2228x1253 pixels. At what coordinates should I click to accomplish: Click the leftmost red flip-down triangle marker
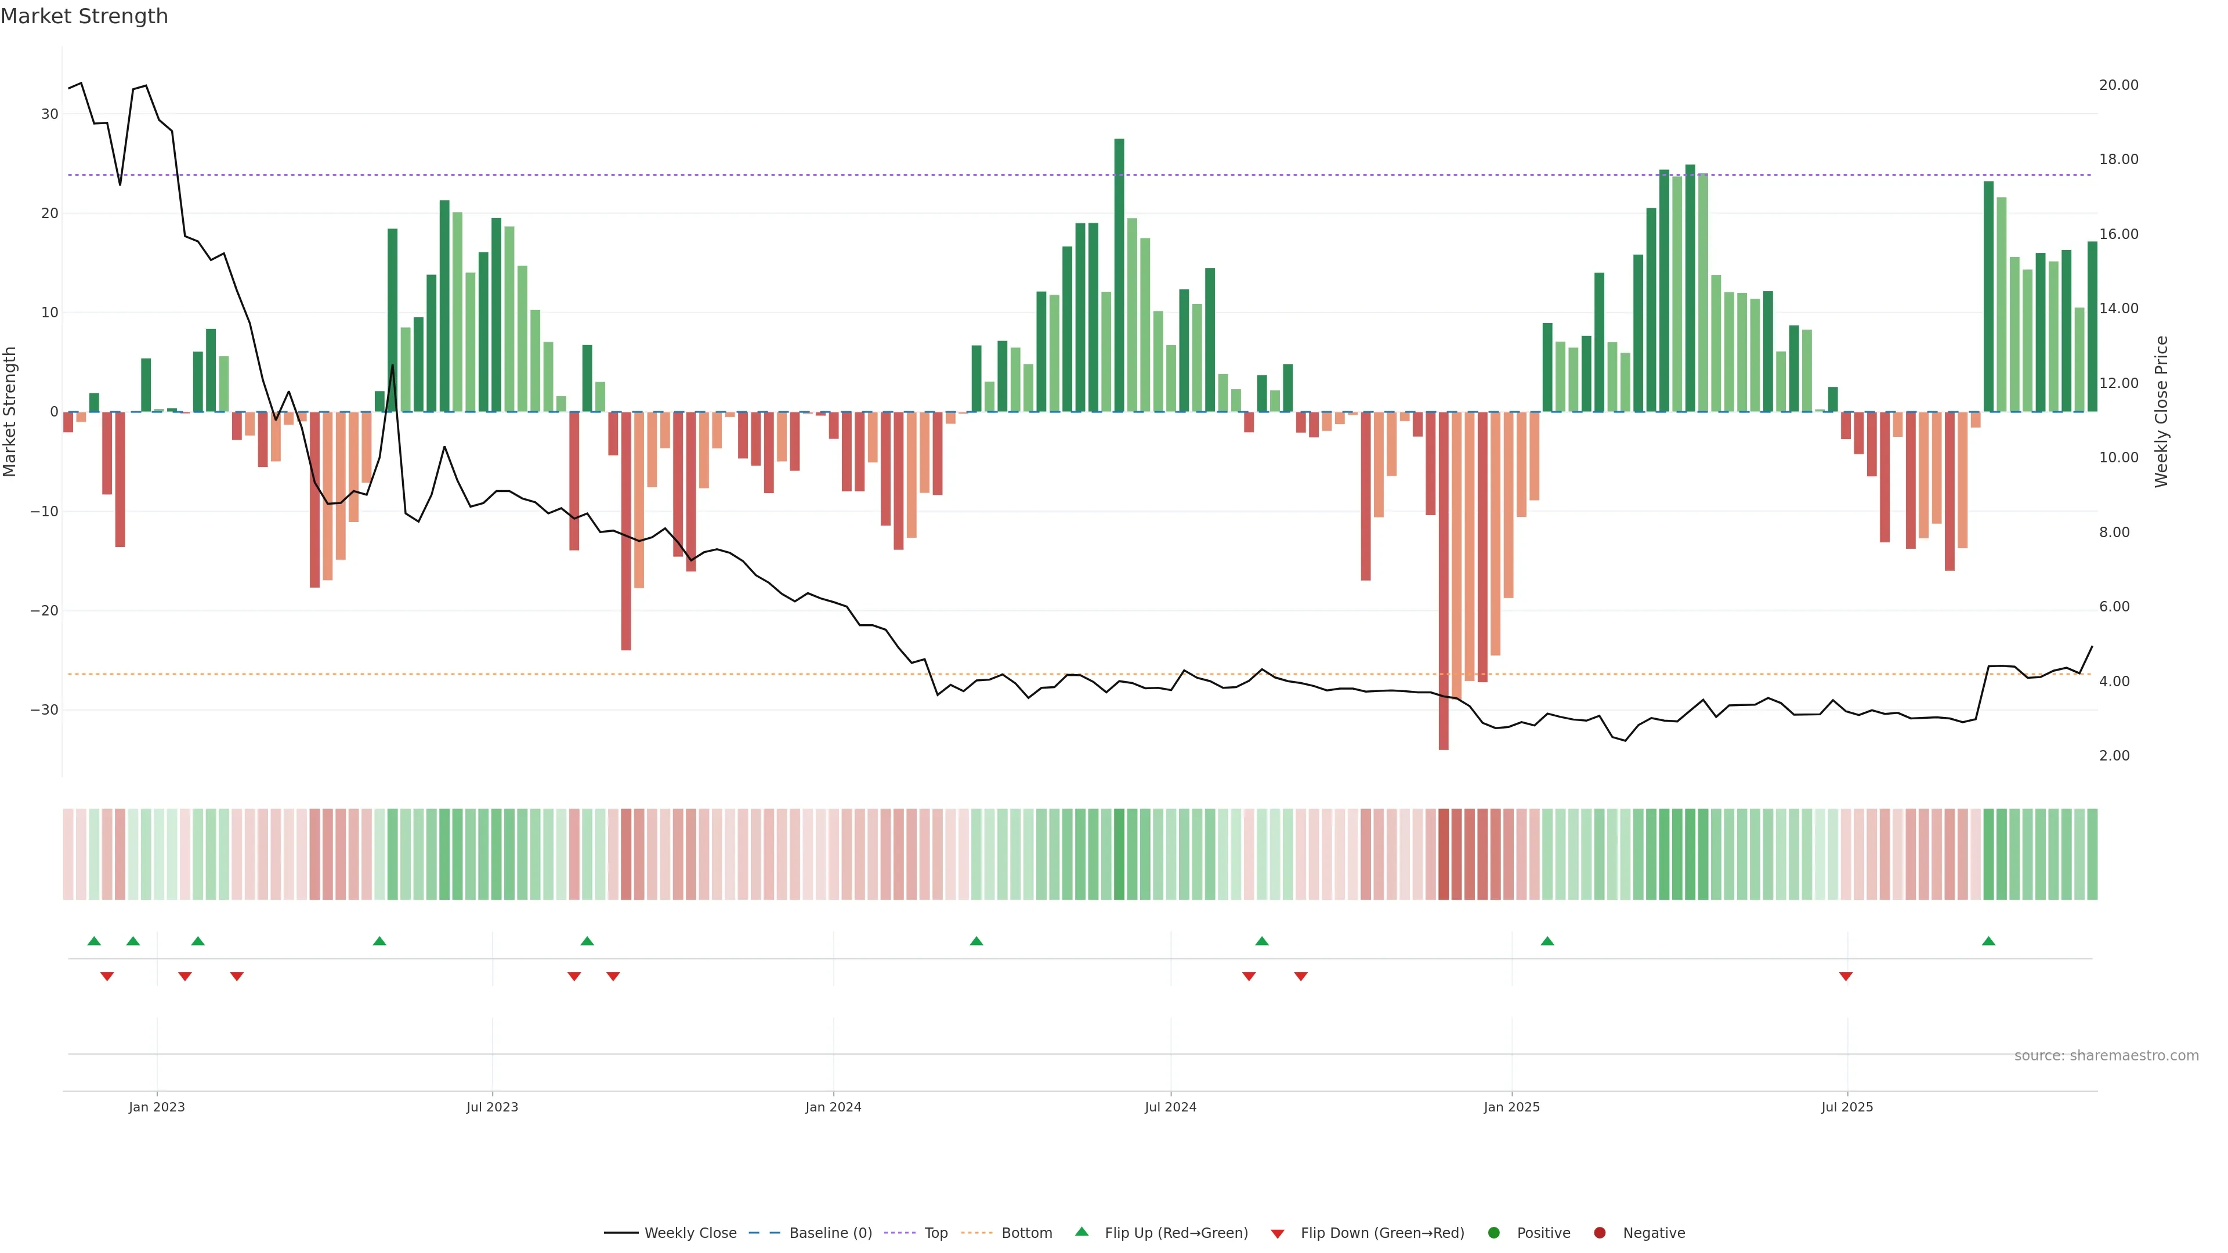click(x=107, y=976)
